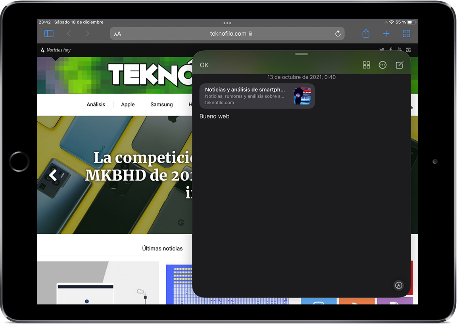Go to previous slide in hero carousel
This screenshot has height=329, width=457.
click(x=53, y=175)
